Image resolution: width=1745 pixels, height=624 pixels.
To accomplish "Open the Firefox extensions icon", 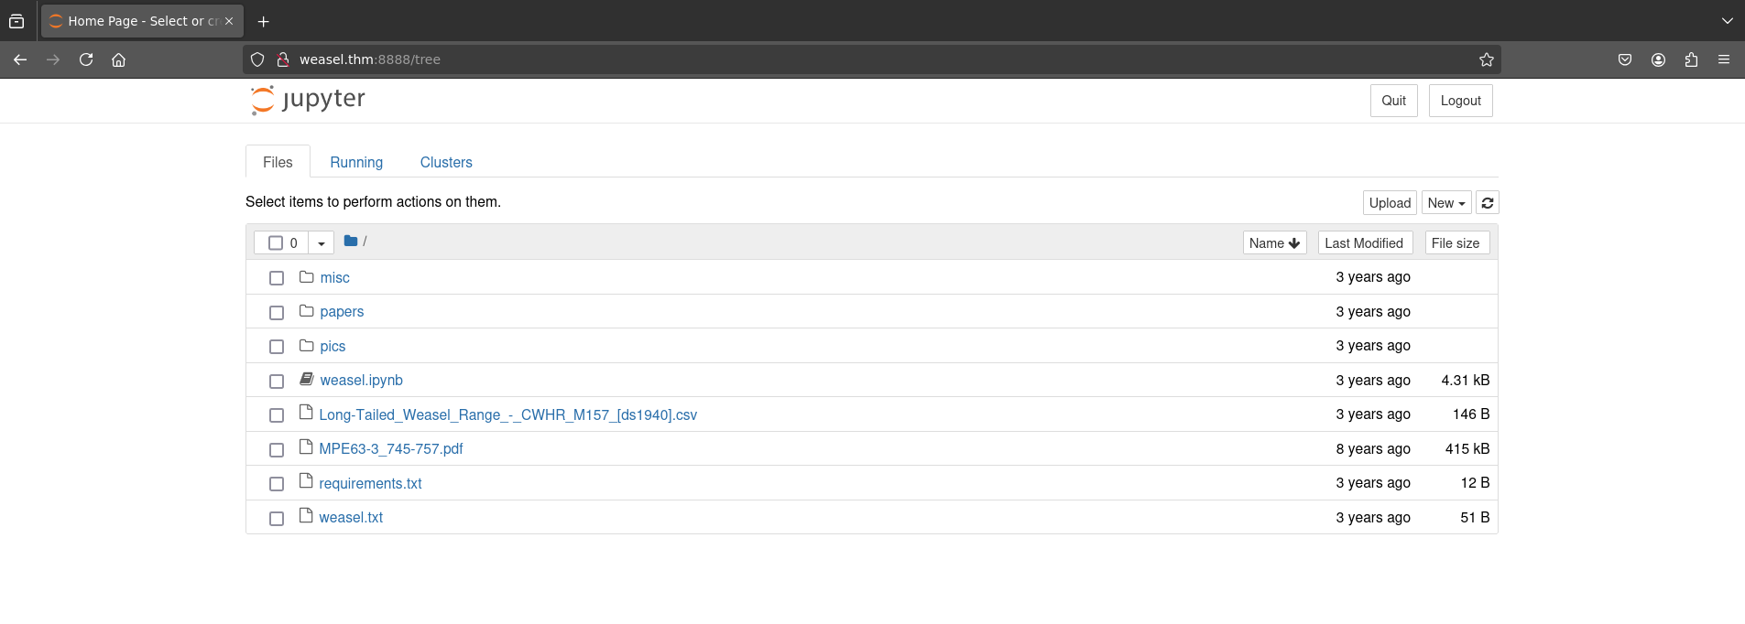I will (x=1691, y=59).
